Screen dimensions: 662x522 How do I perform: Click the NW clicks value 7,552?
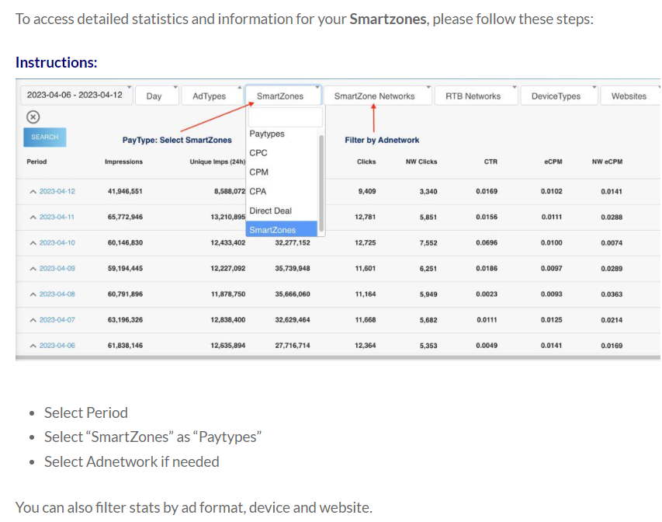tap(428, 243)
